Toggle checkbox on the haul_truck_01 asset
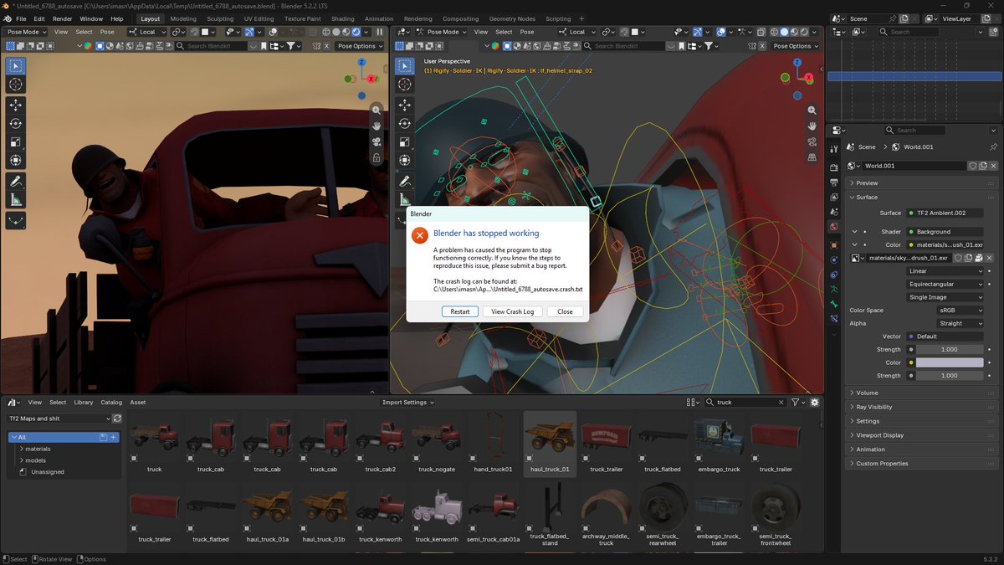1004x565 pixels. coord(530,459)
